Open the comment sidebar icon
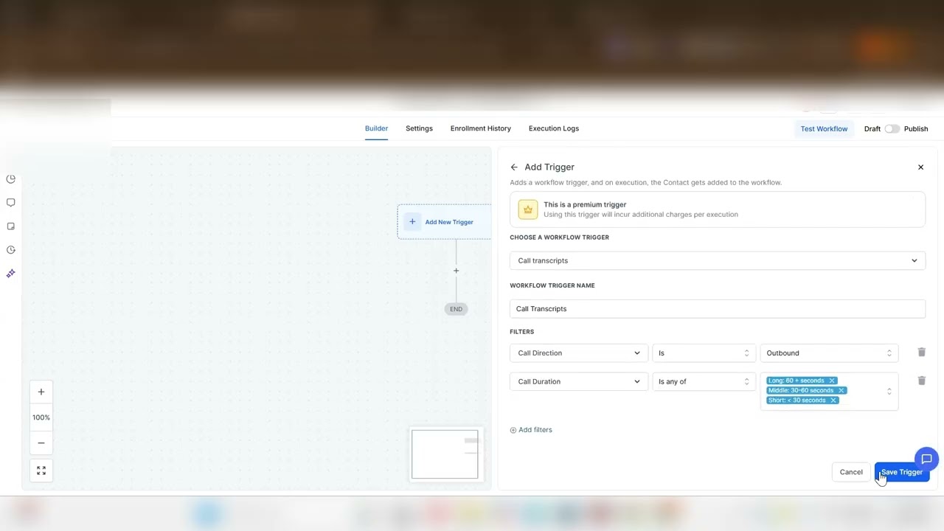This screenshot has height=531, width=944. coord(11,203)
